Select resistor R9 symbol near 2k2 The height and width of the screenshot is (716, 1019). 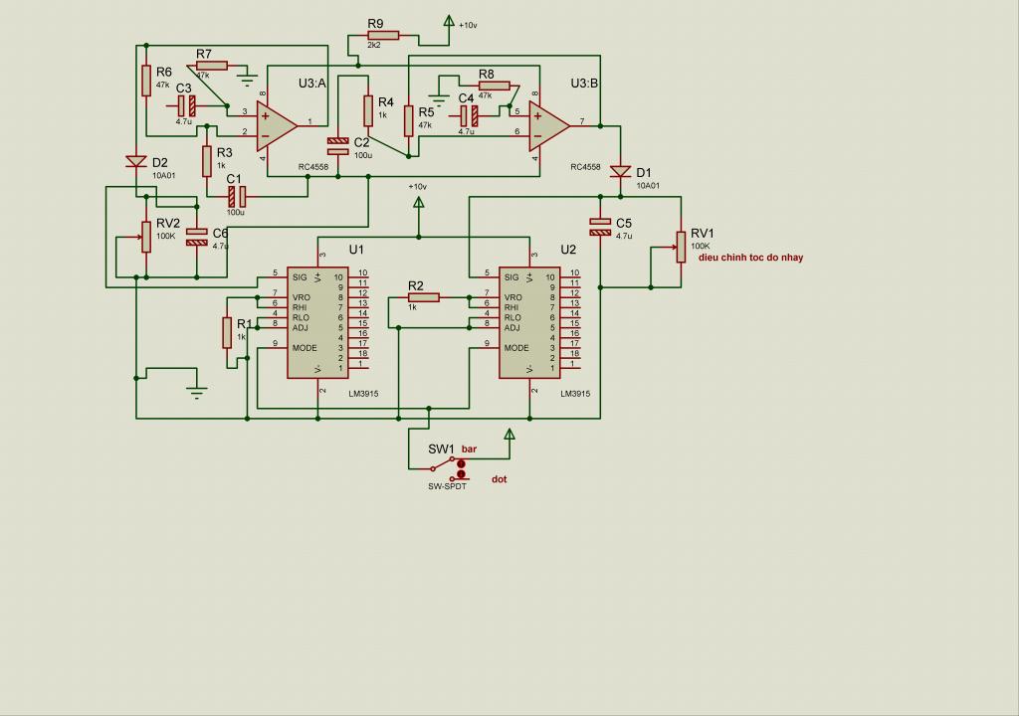[383, 36]
